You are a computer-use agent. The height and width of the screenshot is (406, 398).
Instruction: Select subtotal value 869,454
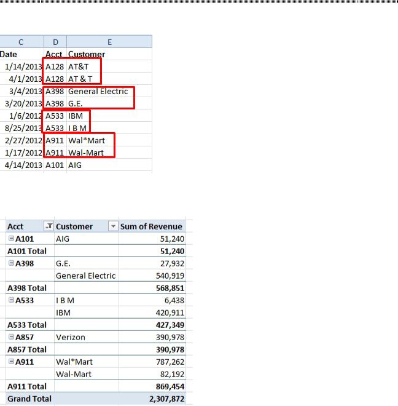(152, 386)
